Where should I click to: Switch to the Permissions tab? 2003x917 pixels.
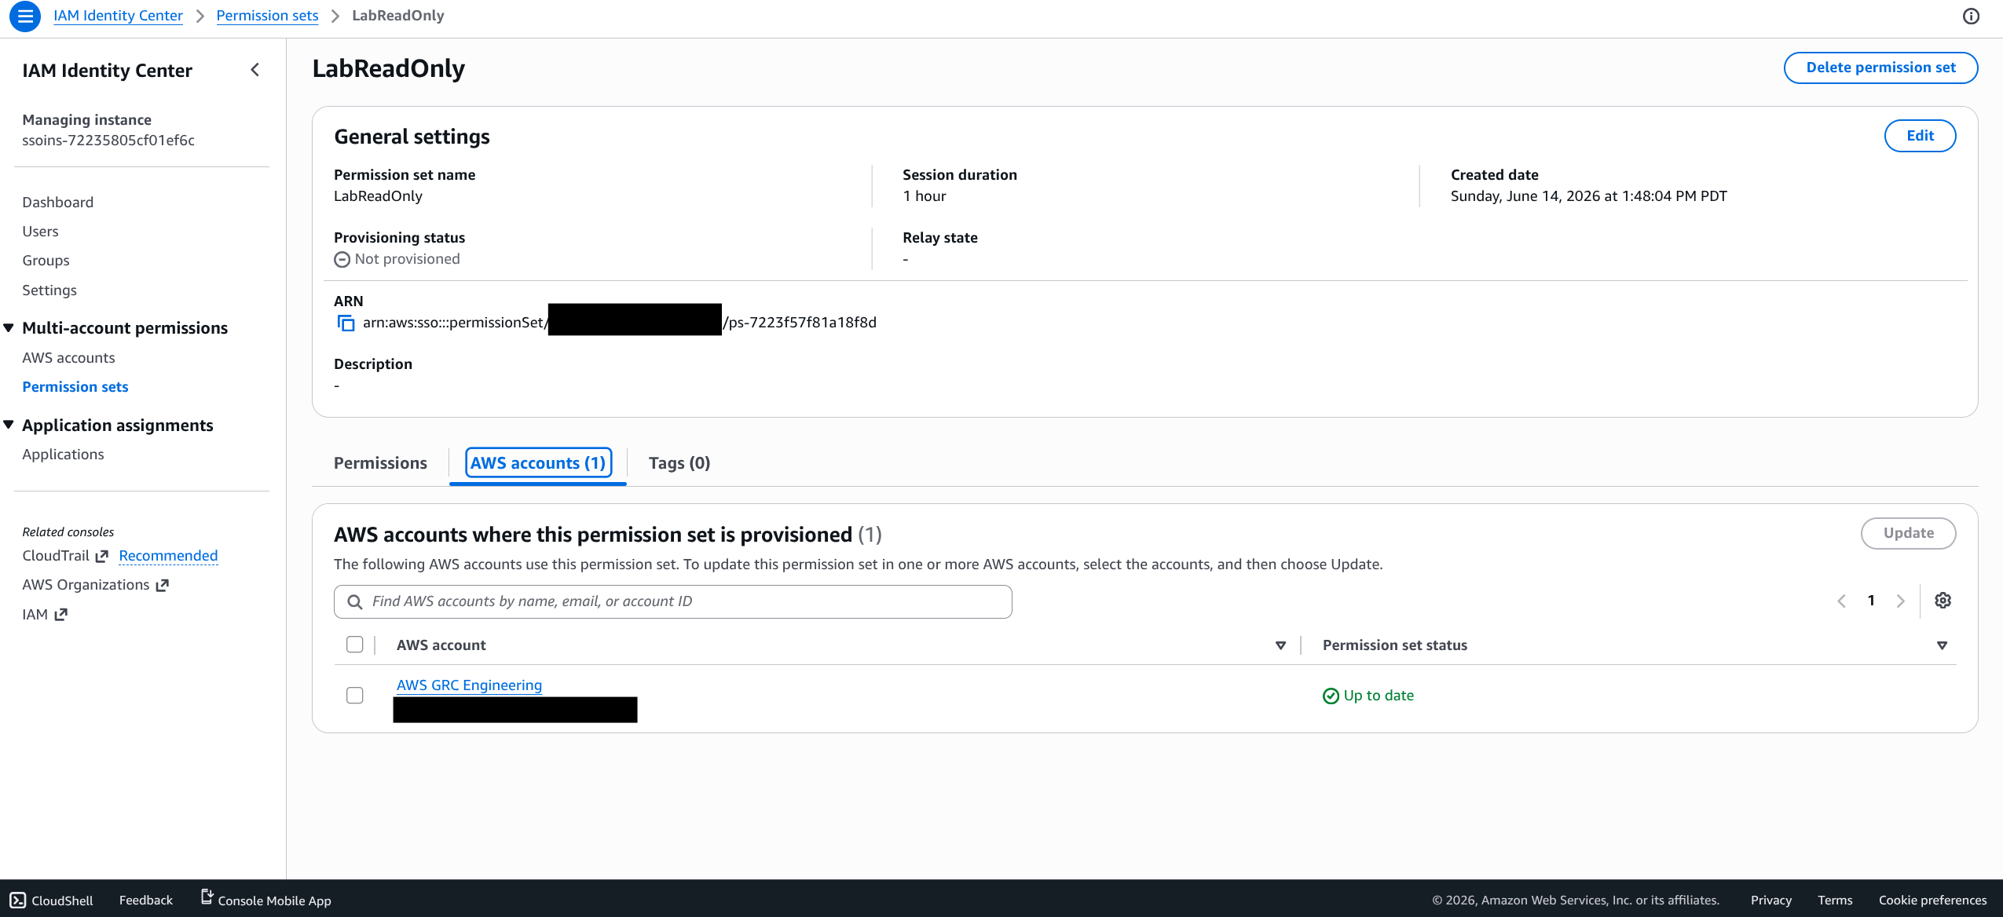tap(380, 463)
